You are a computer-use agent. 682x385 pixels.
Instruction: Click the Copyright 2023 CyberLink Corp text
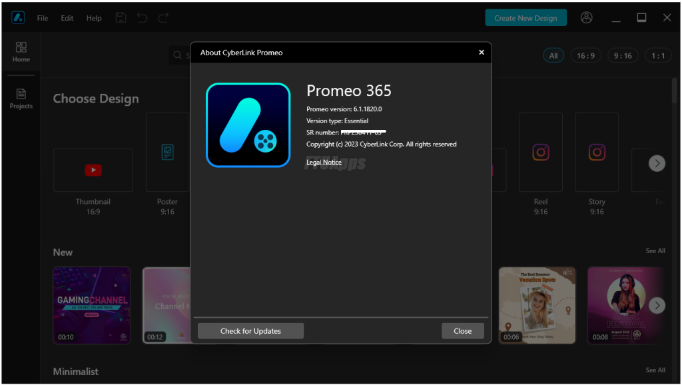coord(382,145)
